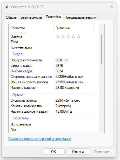Confirm with the ОК button
120x160 pixels.
click(53, 152)
